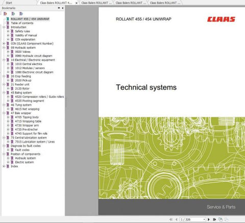Switch to the Start tab
Viewport: 245px width, 223px height.
point(9,3)
